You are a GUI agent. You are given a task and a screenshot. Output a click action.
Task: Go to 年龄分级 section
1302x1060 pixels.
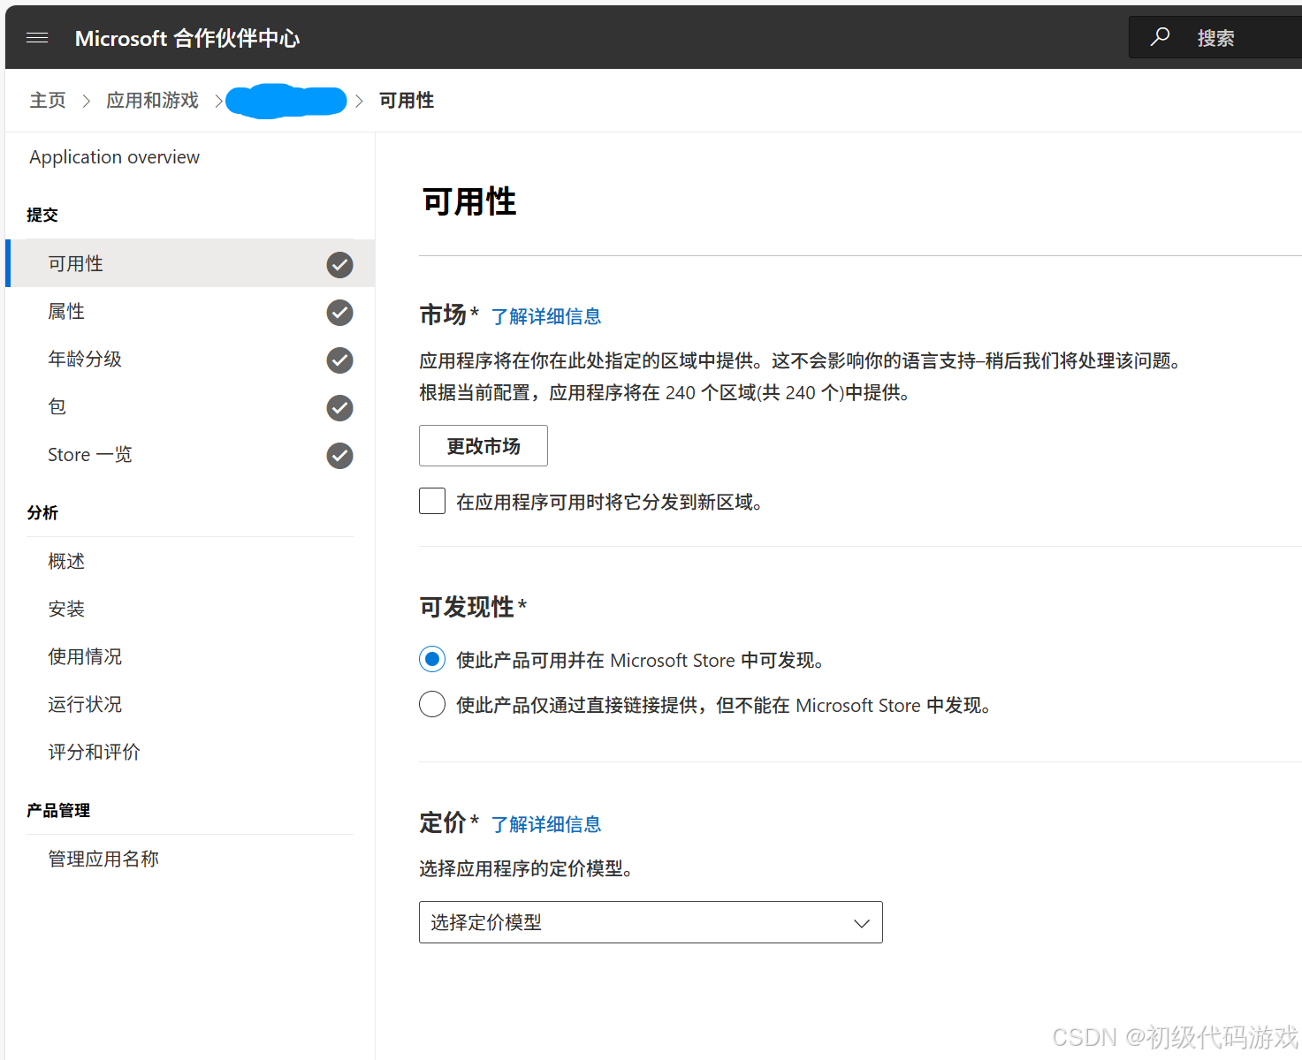(190, 359)
